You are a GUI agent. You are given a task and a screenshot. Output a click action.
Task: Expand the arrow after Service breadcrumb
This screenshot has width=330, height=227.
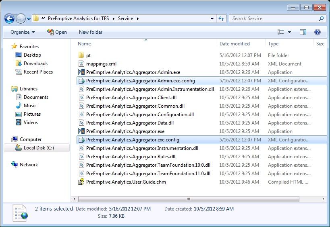[x=138, y=18]
